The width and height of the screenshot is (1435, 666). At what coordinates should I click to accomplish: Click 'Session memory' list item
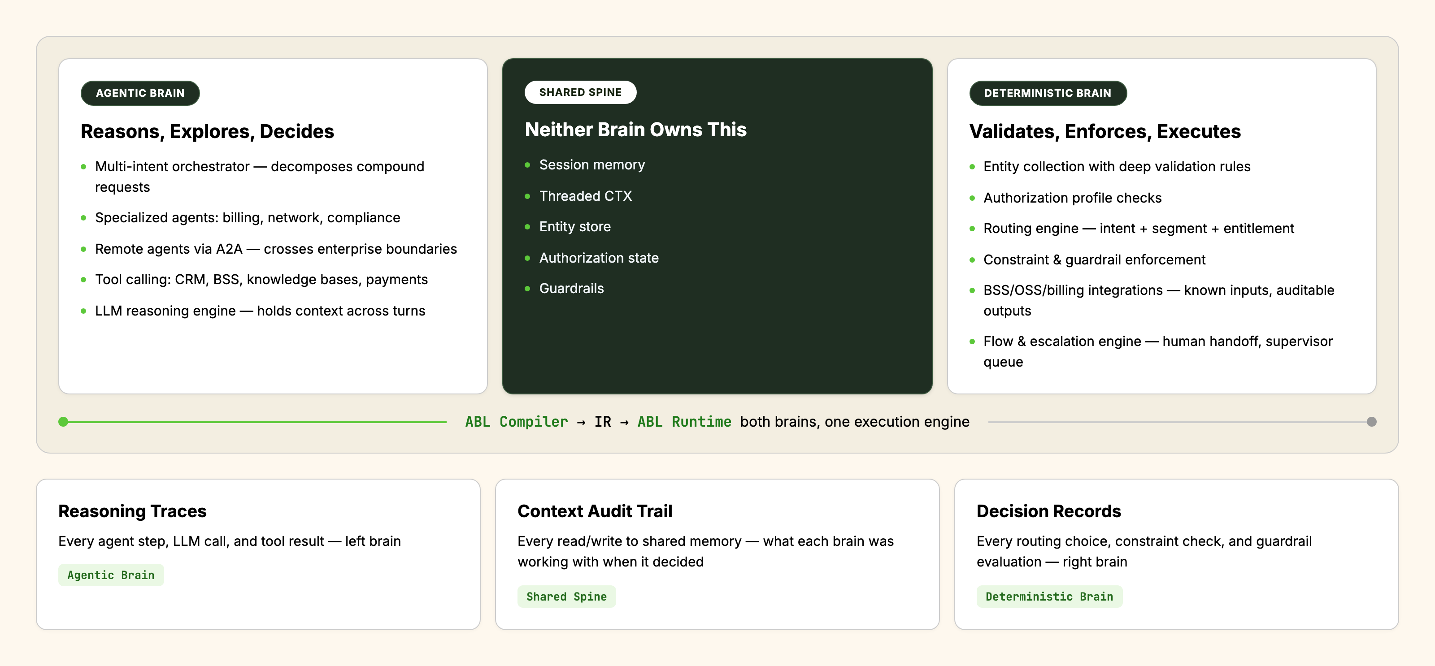tap(591, 165)
